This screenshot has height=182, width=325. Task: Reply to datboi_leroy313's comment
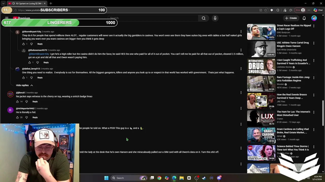pyautogui.click(x=40, y=78)
